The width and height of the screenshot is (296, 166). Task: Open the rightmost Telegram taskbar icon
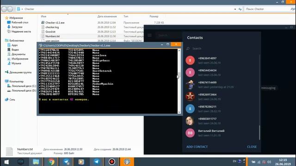97,162
